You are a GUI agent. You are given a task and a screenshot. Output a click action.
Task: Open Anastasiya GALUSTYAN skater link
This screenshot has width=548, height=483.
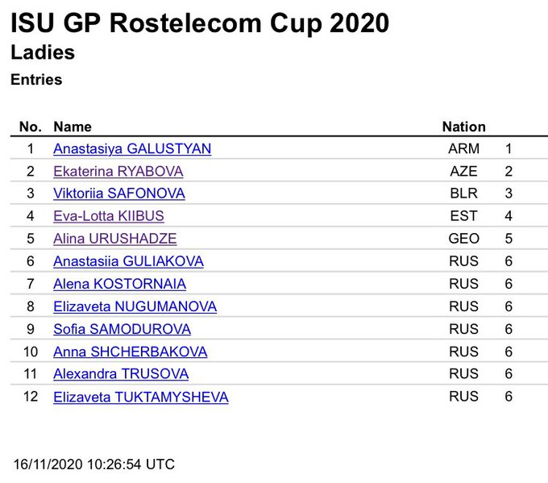coord(132,149)
